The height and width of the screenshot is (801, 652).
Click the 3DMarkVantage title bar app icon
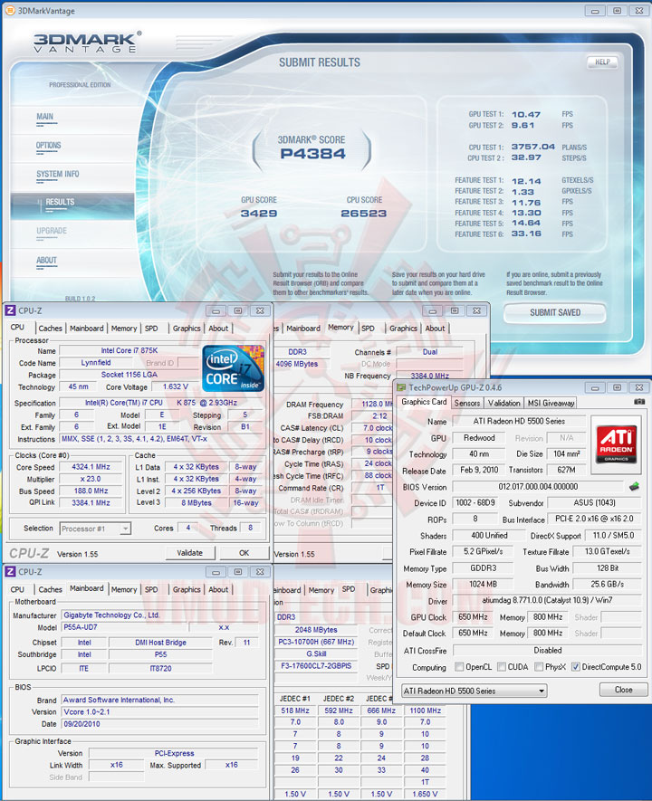tap(9, 10)
